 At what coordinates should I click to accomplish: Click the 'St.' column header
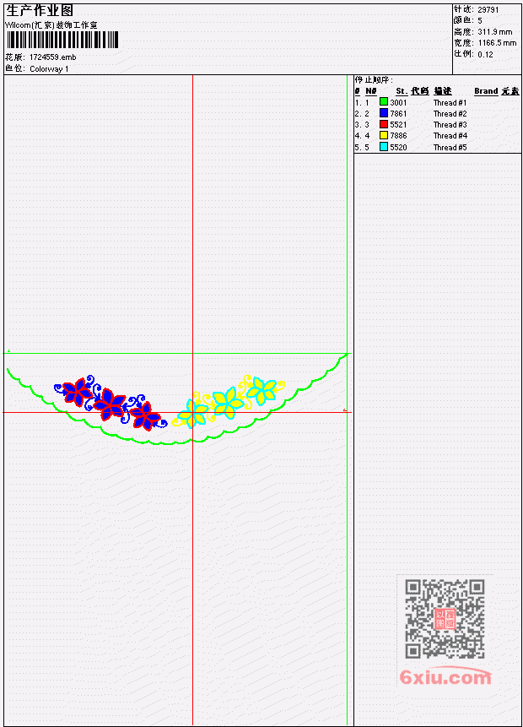402,91
